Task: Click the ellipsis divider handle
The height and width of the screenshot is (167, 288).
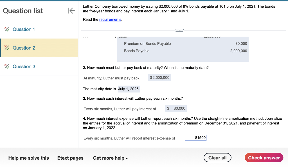Action: [x=179, y=30]
